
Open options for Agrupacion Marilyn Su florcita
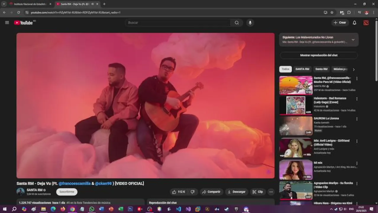pos(357,184)
